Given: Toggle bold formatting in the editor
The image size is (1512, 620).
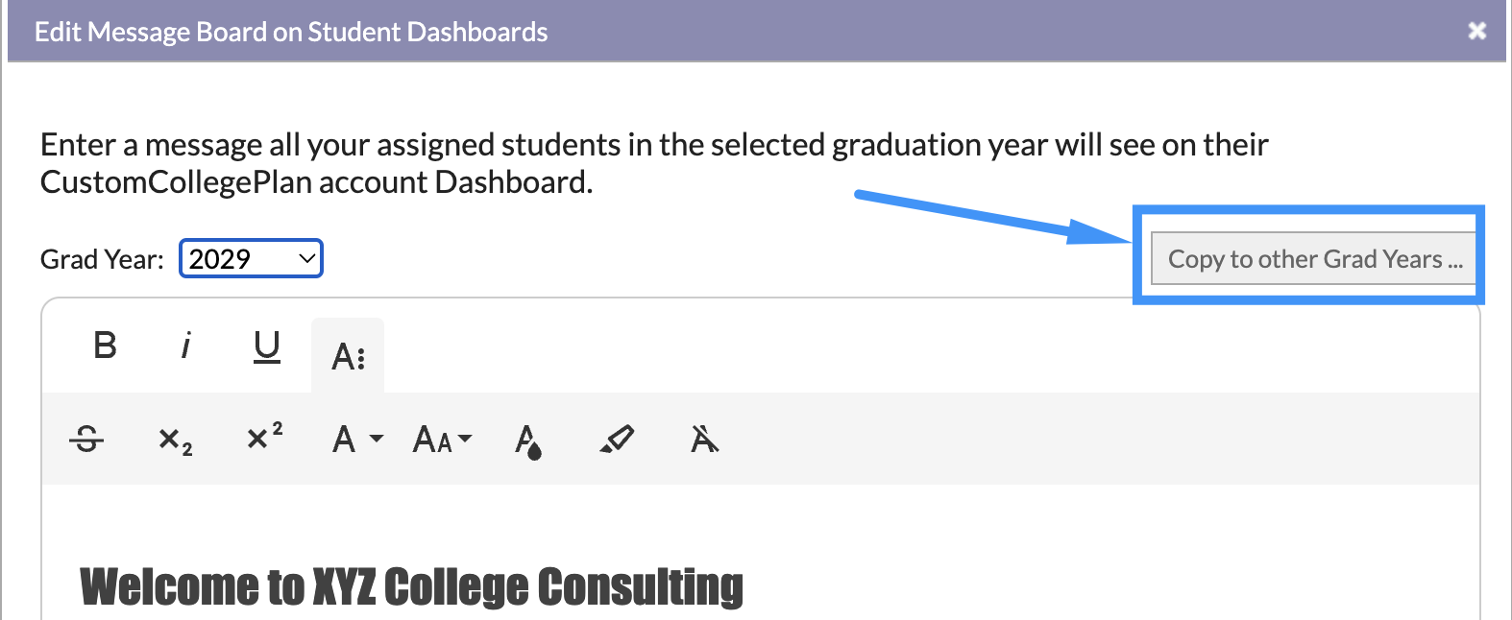Looking at the screenshot, I should pos(106,346).
